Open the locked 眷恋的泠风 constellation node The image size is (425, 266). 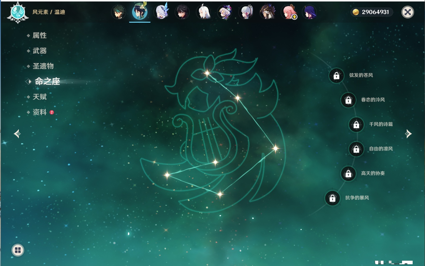tap(348, 100)
